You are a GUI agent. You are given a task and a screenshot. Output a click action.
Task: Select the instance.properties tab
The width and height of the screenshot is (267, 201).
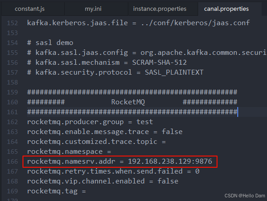[160, 9]
